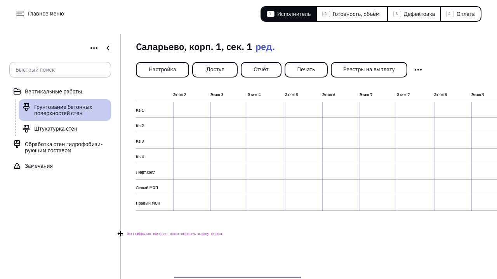Click the Лифт.холл row label
497x279 pixels.
pyautogui.click(x=146, y=172)
